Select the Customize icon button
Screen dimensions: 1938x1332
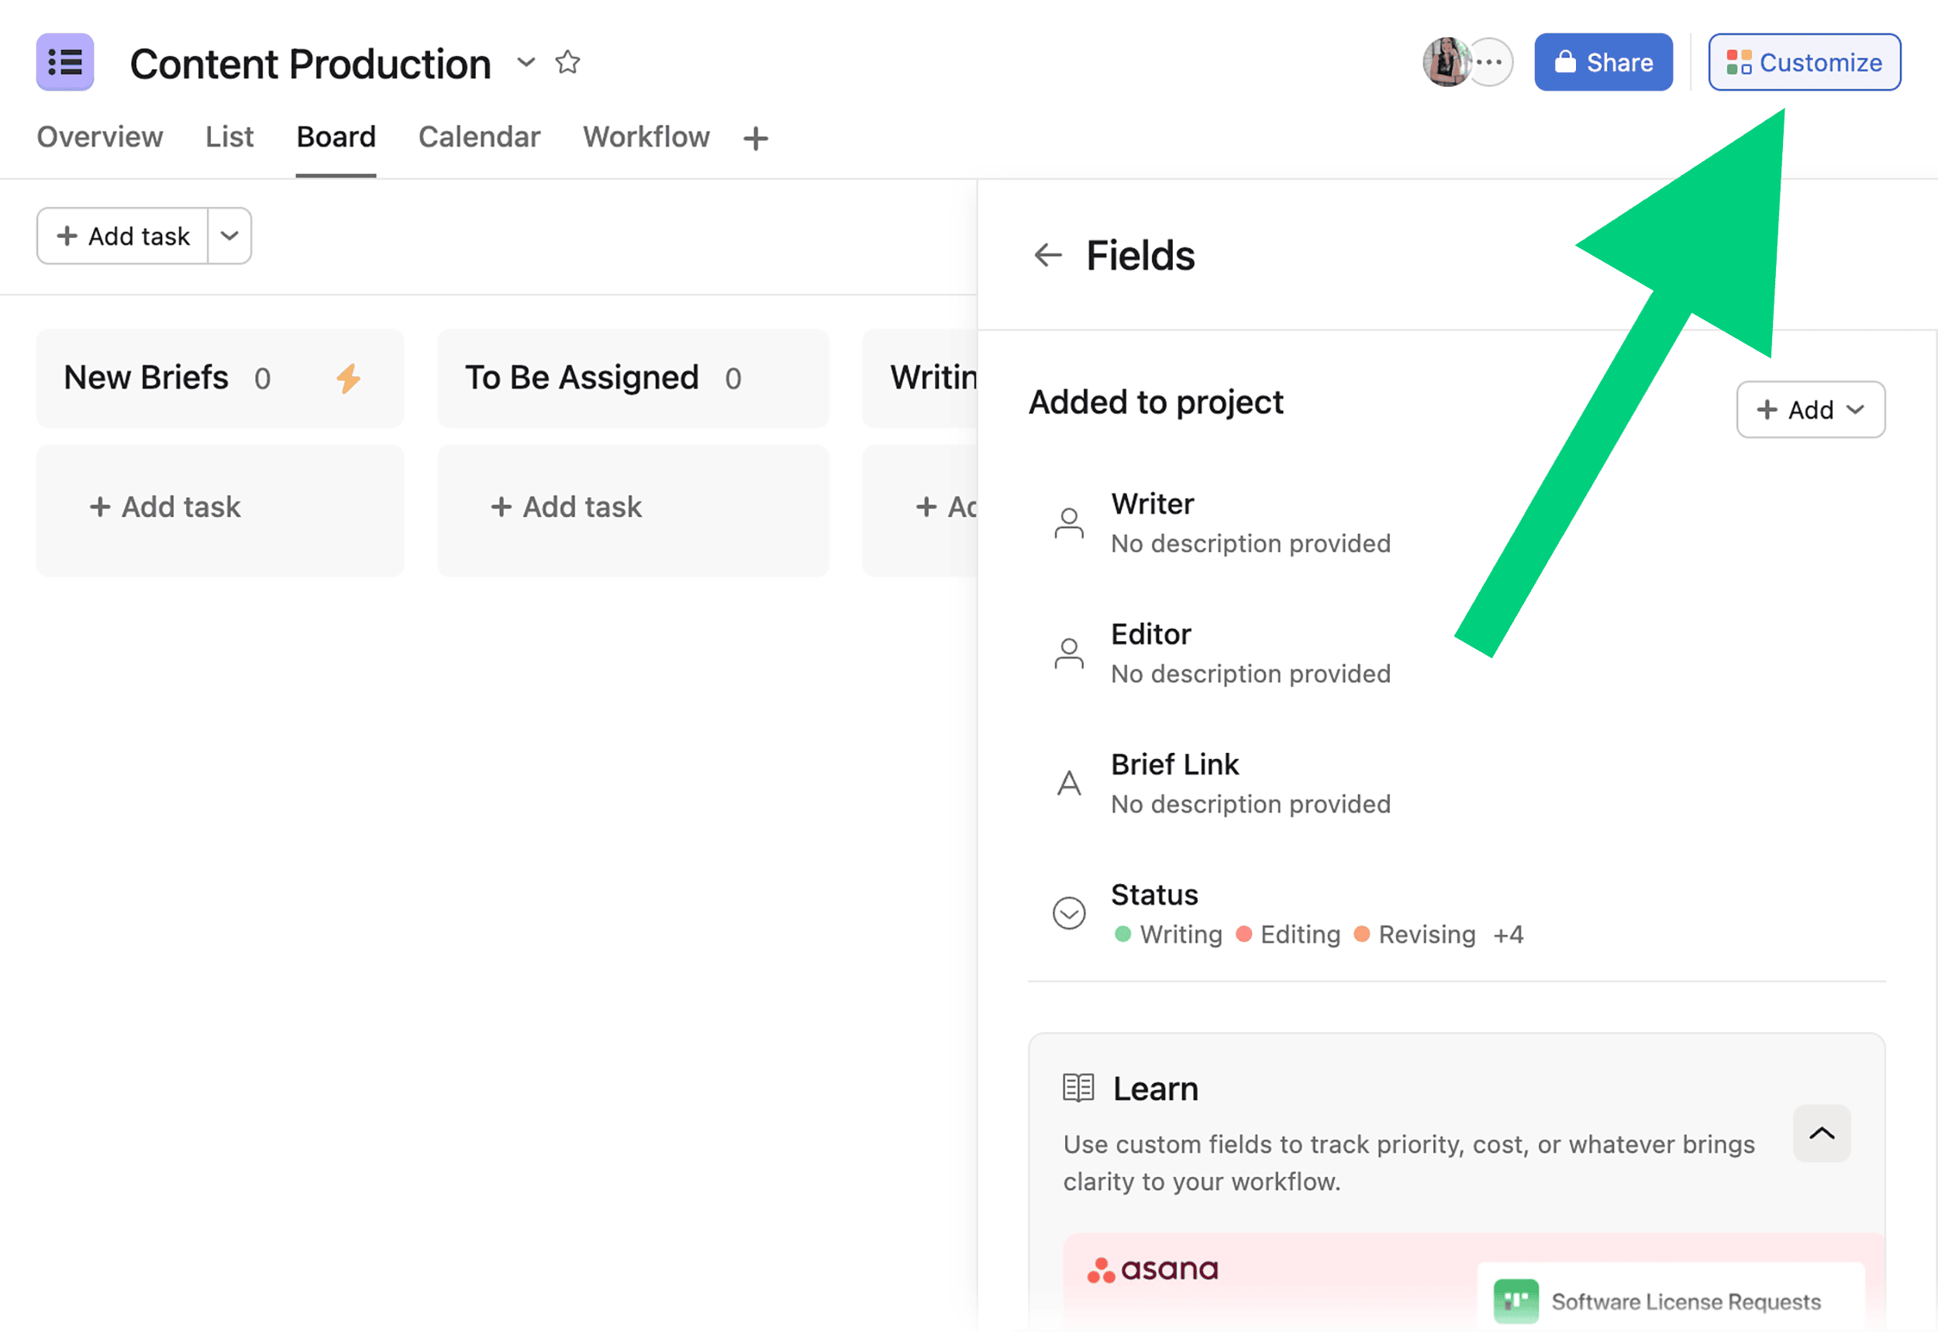(x=1740, y=61)
